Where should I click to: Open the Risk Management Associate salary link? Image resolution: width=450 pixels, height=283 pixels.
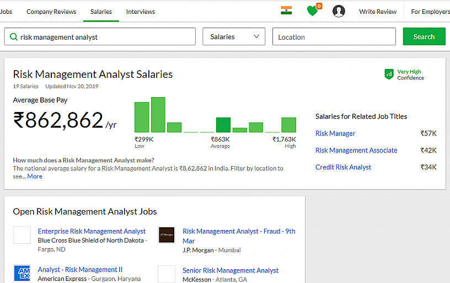[356, 151]
